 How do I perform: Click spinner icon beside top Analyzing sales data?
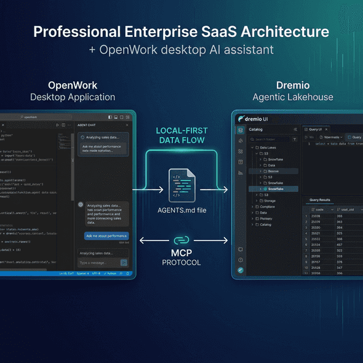[82, 137]
